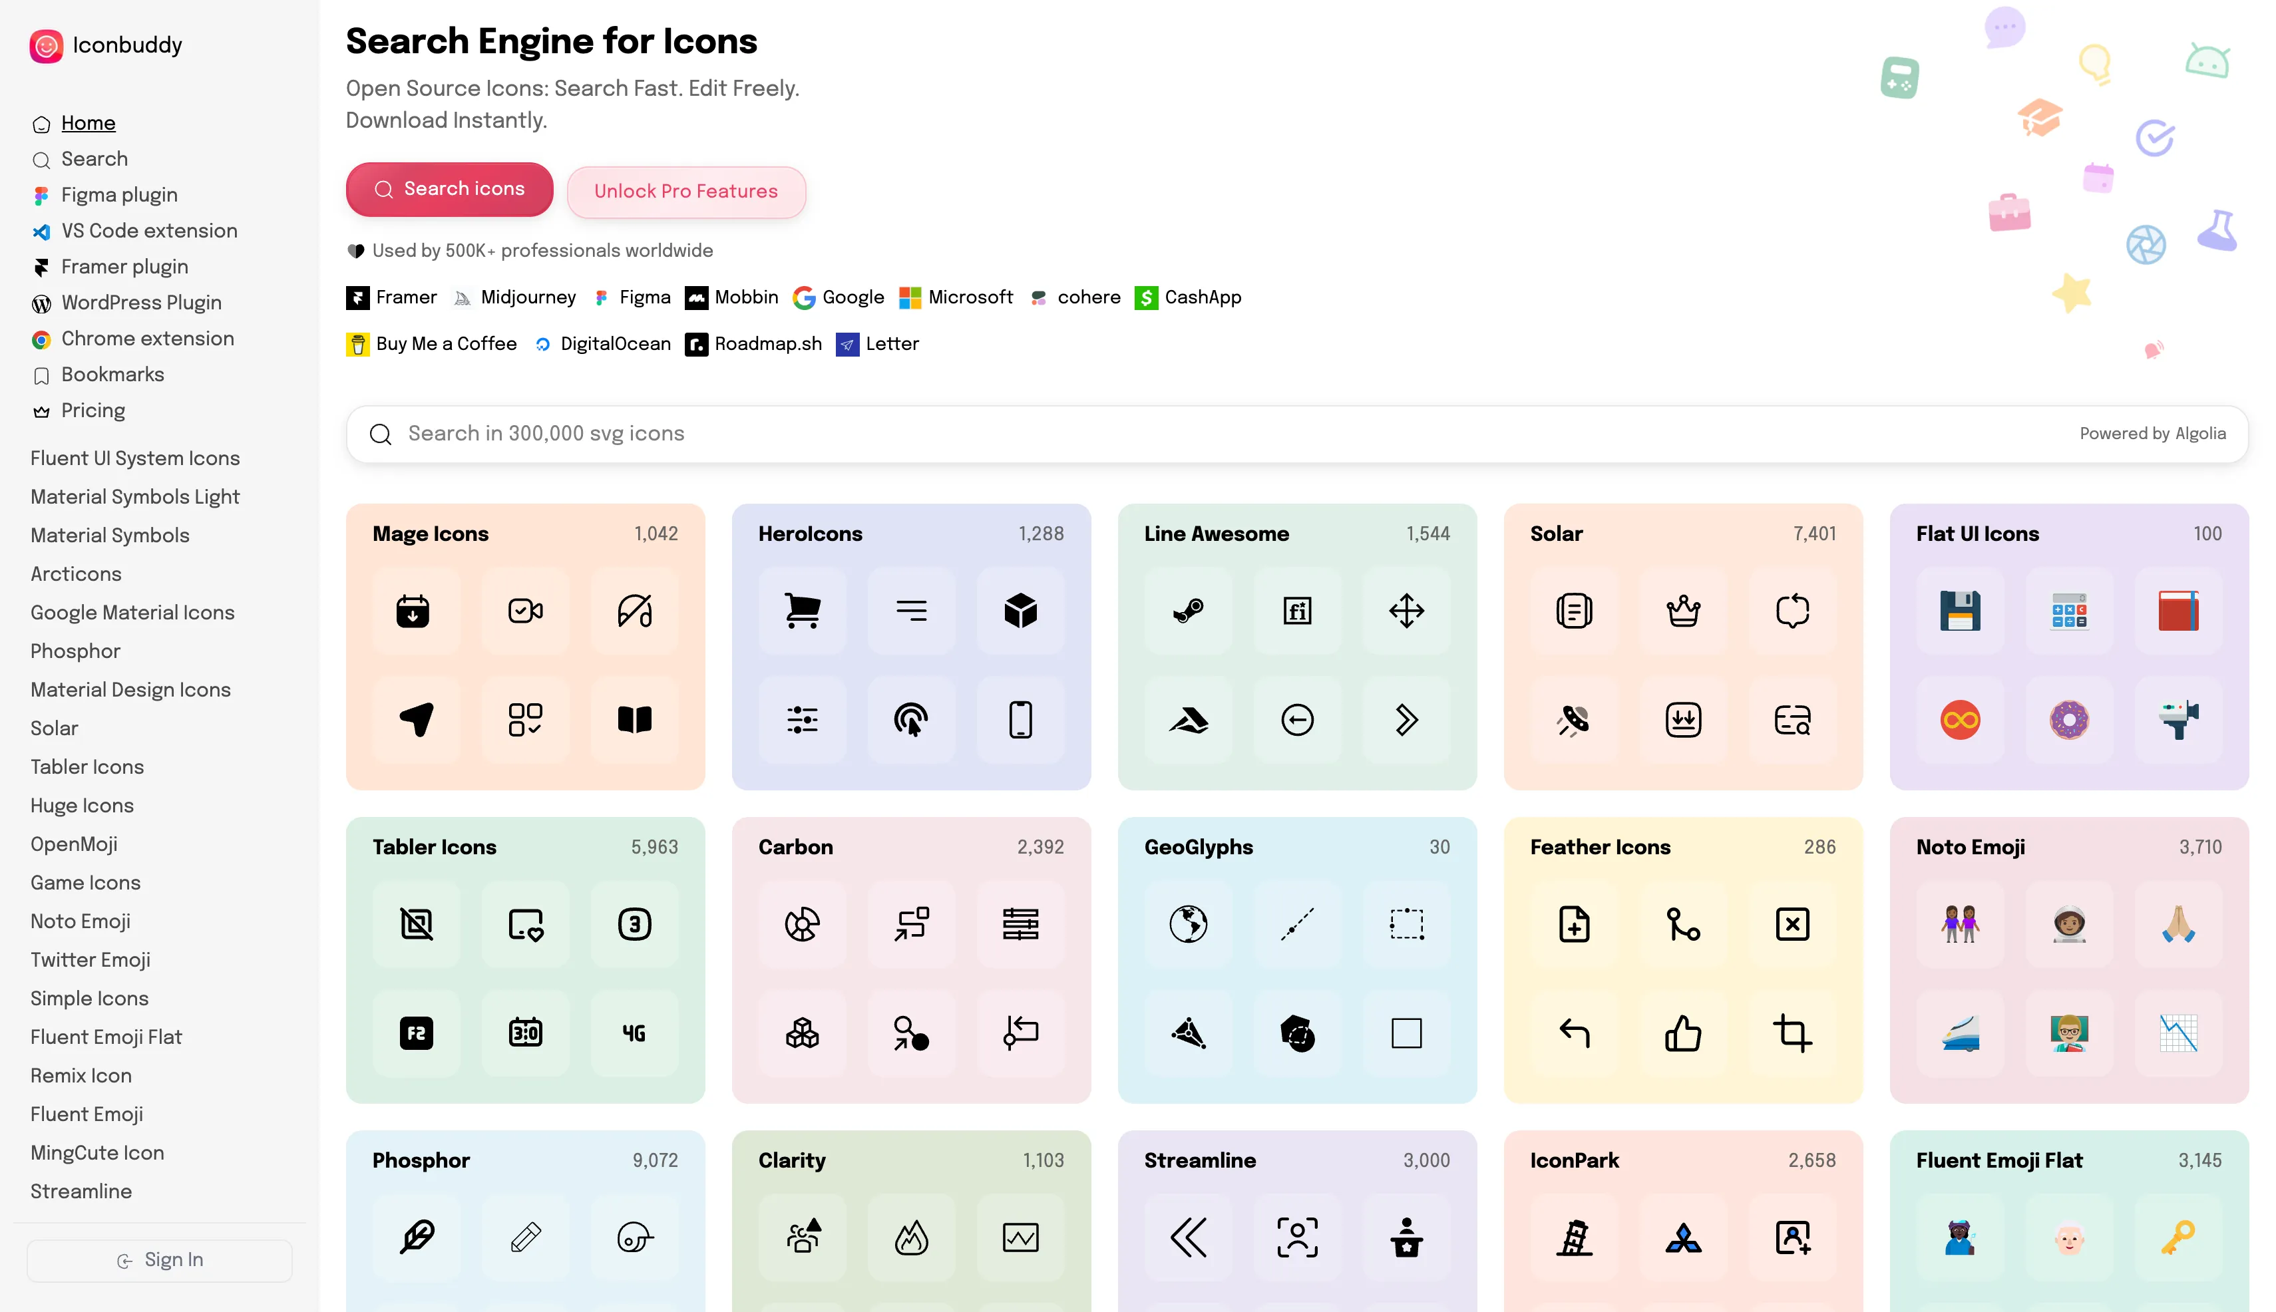The image size is (2276, 1312).
Task: Go to Bookmarks in the sidebar
Action: 112,374
